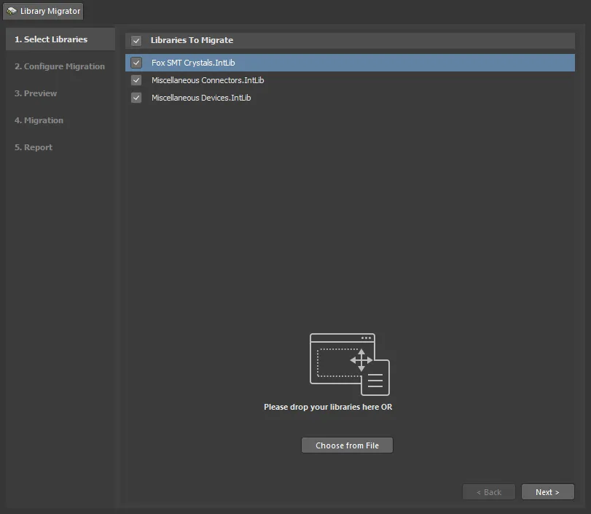Go to step 3. Preview

coord(36,93)
